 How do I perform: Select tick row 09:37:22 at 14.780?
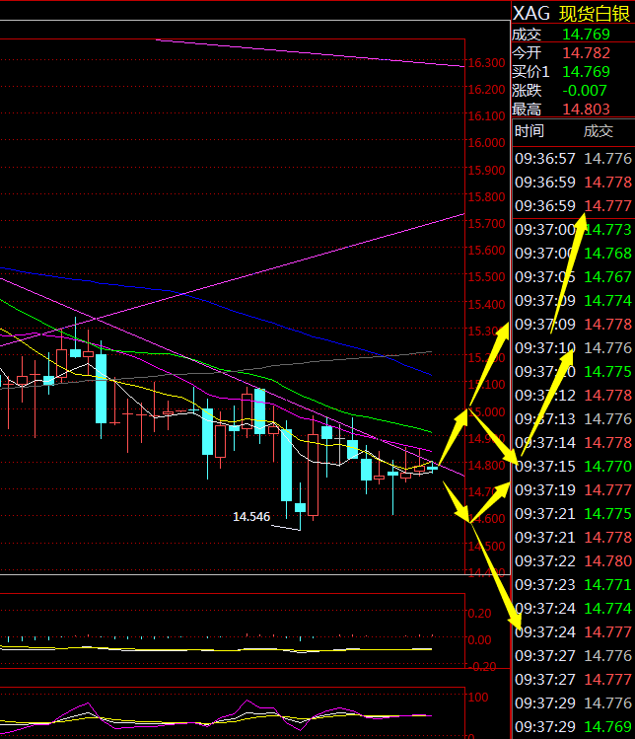(x=573, y=560)
